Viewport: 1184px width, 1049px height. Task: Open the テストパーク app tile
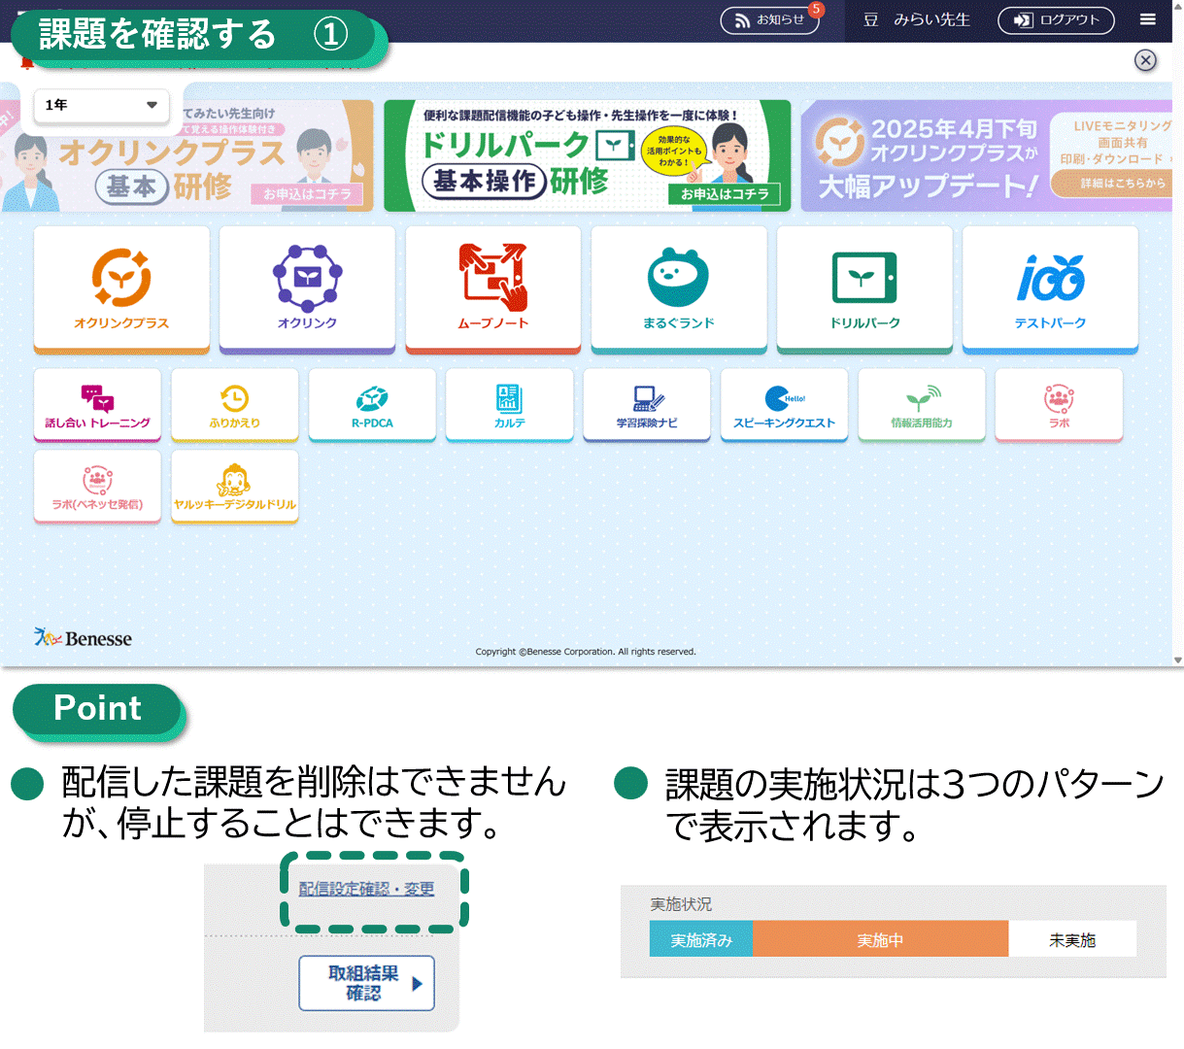pyautogui.click(x=1050, y=289)
